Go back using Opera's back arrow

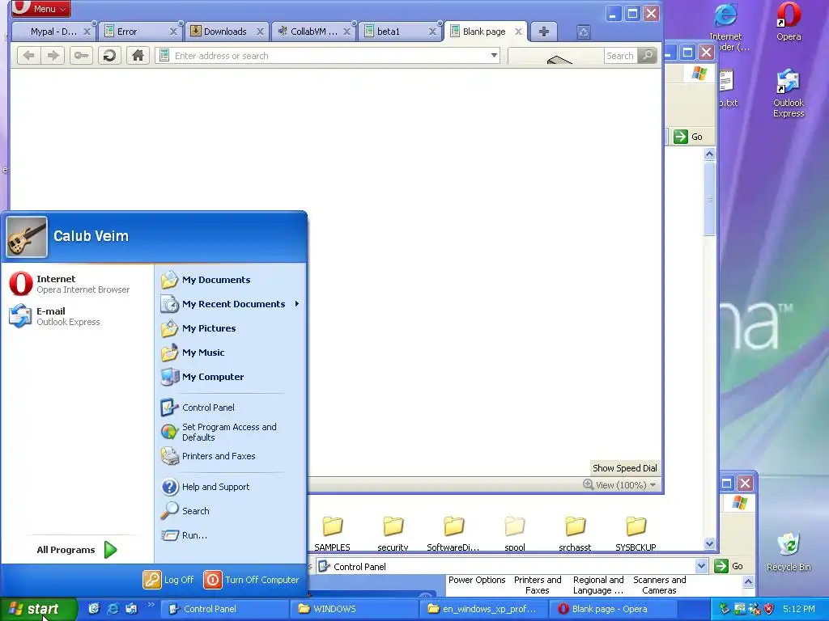point(29,56)
